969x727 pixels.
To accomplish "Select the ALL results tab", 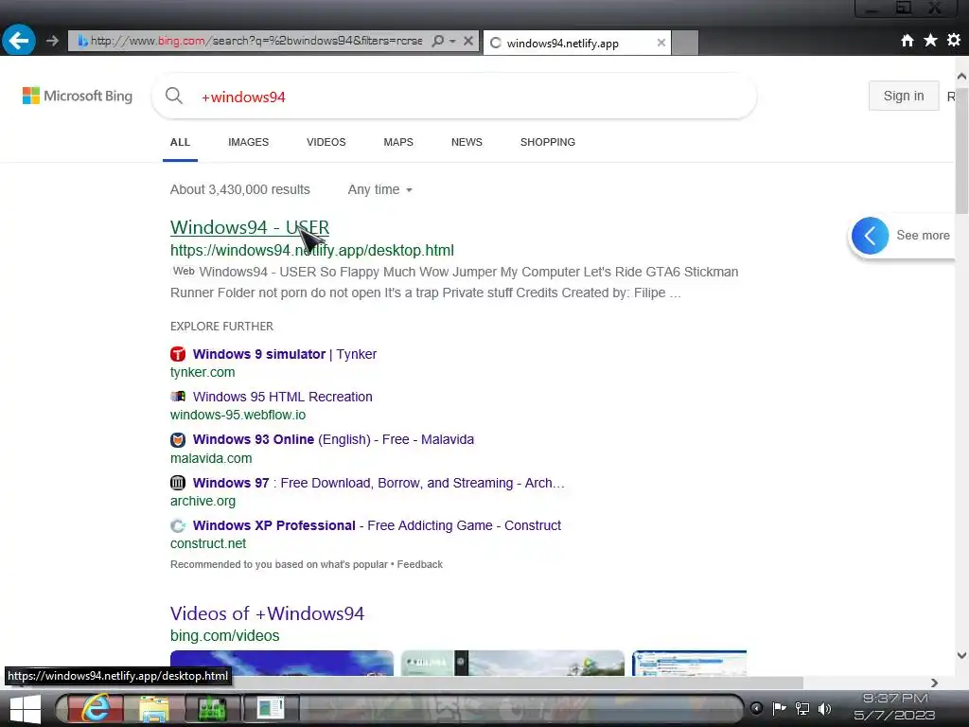I will pyautogui.click(x=180, y=142).
